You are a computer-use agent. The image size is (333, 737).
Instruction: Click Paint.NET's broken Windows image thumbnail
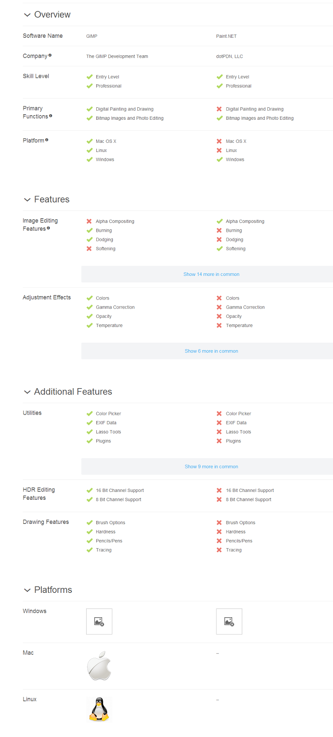[x=229, y=621]
